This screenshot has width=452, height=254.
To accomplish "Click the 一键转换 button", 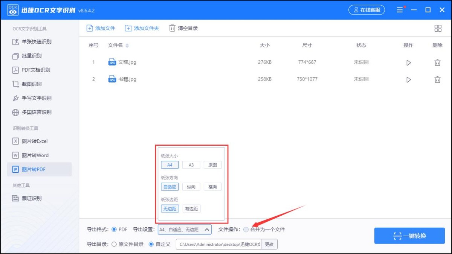I will [x=409, y=236].
